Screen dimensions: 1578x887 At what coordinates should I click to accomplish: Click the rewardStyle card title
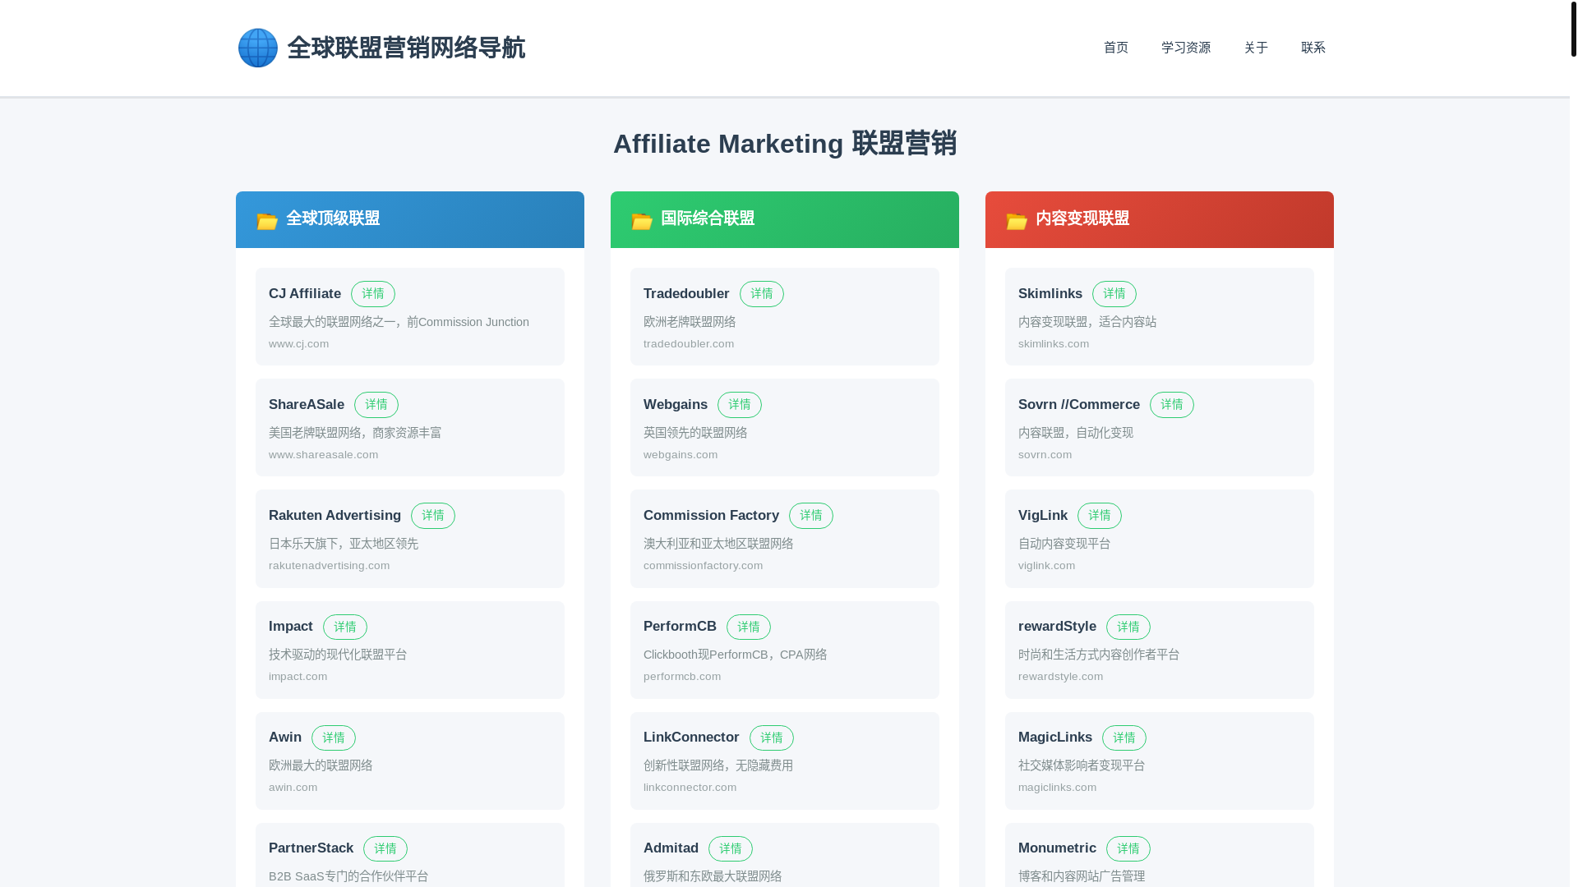click(1057, 627)
